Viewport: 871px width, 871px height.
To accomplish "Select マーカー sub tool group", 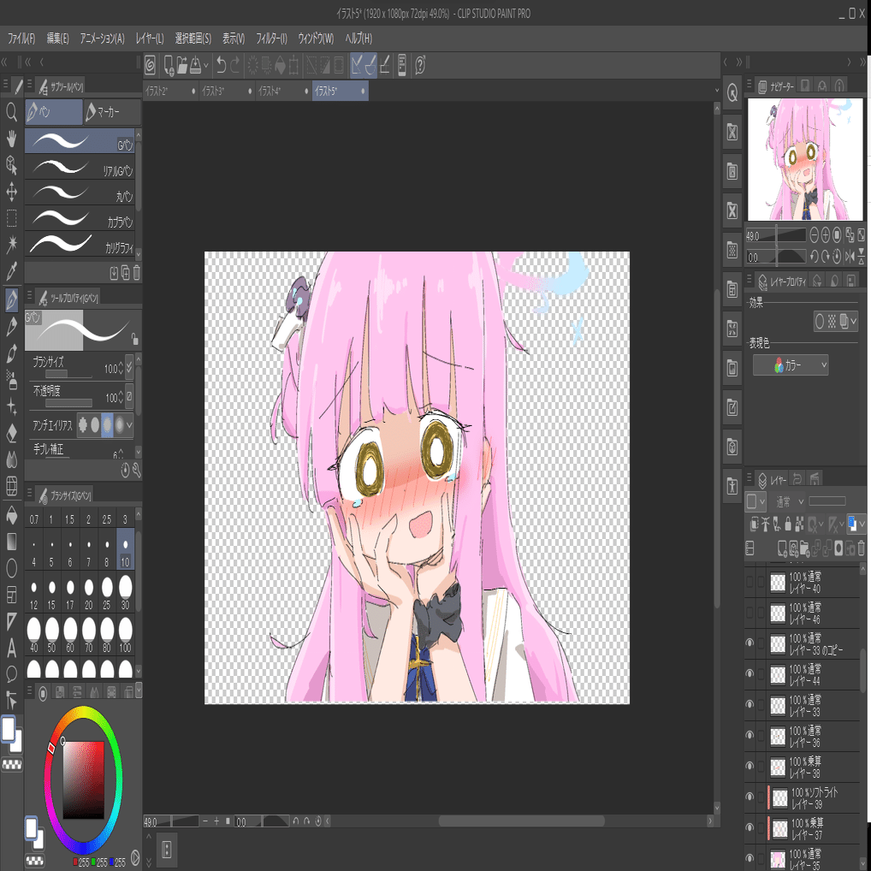I will [x=112, y=112].
